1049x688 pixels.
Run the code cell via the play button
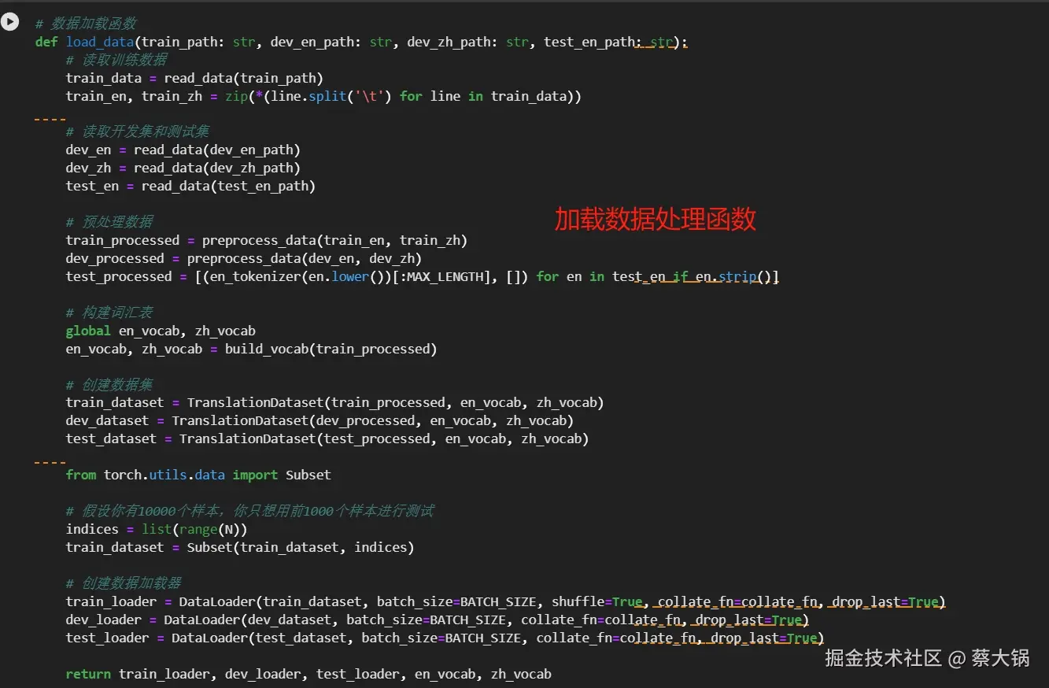10,21
